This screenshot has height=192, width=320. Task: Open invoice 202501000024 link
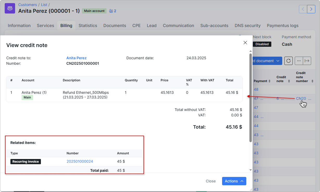pyautogui.click(x=80, y=161)
